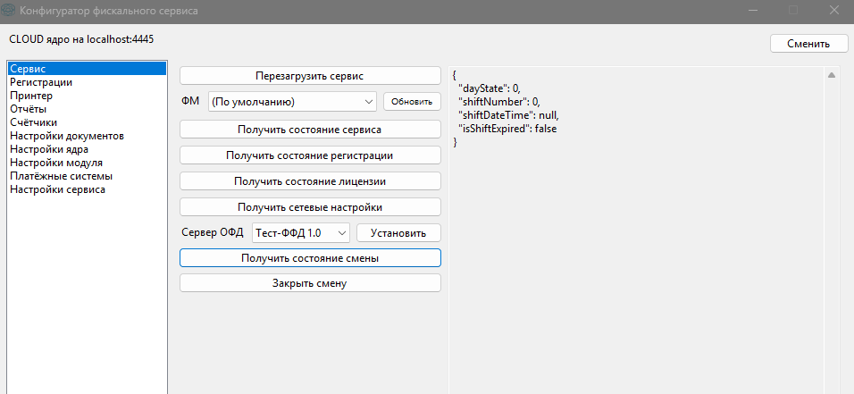Image resolution: width=854 pixels, height=394 pixels.
Task: Open Настройки ядра section
Action: click(x=88, y=149)
